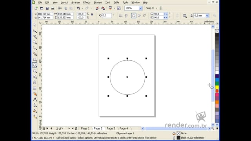Select the Ellipse shape mode button

134,16
